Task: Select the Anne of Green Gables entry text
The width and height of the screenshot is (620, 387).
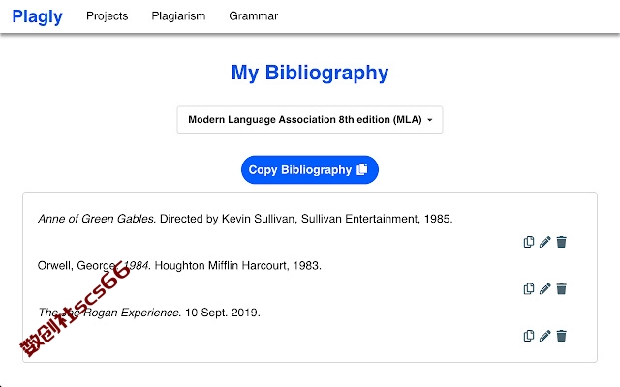Action: pyautogui.click(x=245, y=219)
